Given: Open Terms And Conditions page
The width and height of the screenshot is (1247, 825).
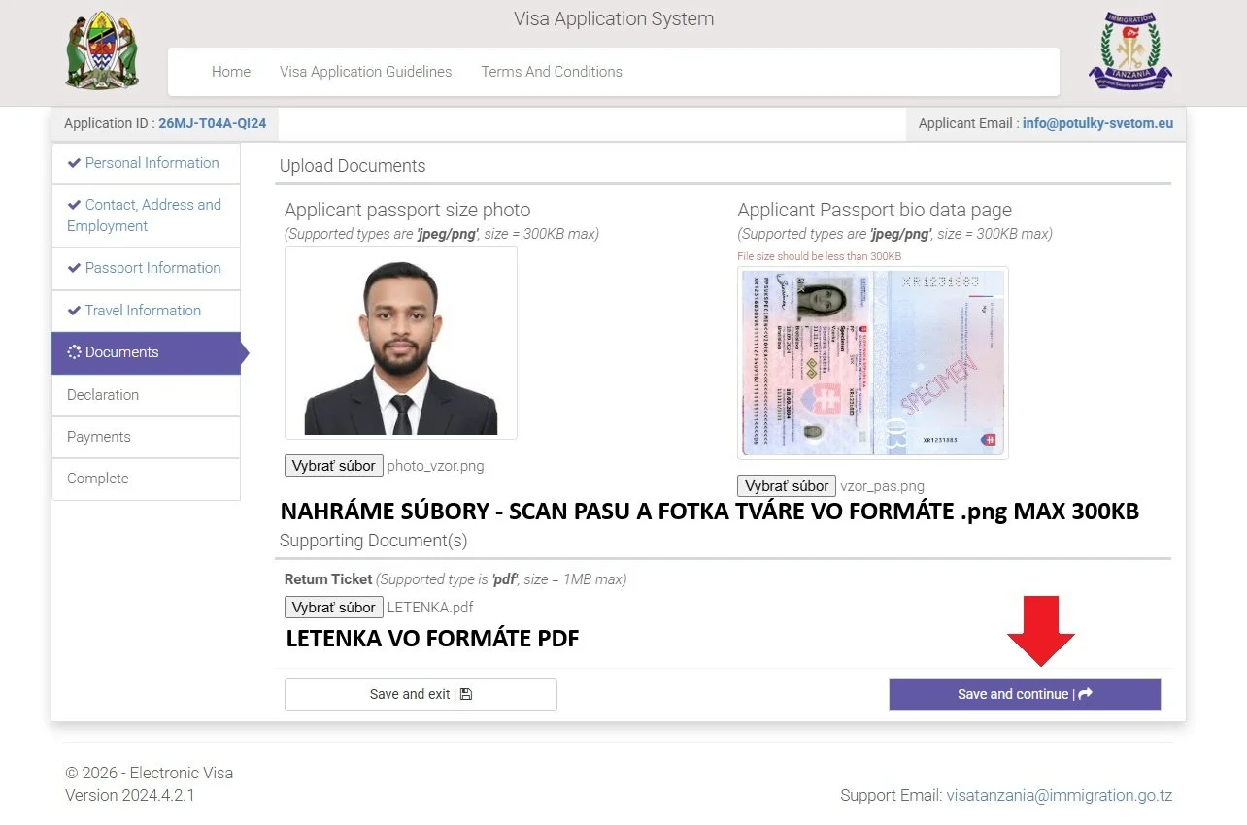Looking at the screenshot, I should (552, 72).
